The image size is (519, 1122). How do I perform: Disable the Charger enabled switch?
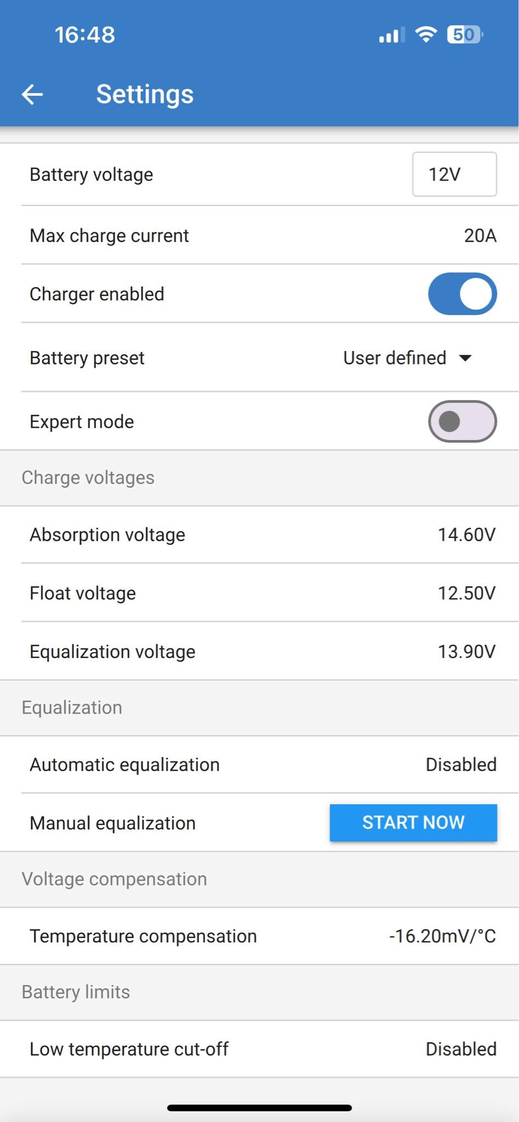(x=462, y=294)
